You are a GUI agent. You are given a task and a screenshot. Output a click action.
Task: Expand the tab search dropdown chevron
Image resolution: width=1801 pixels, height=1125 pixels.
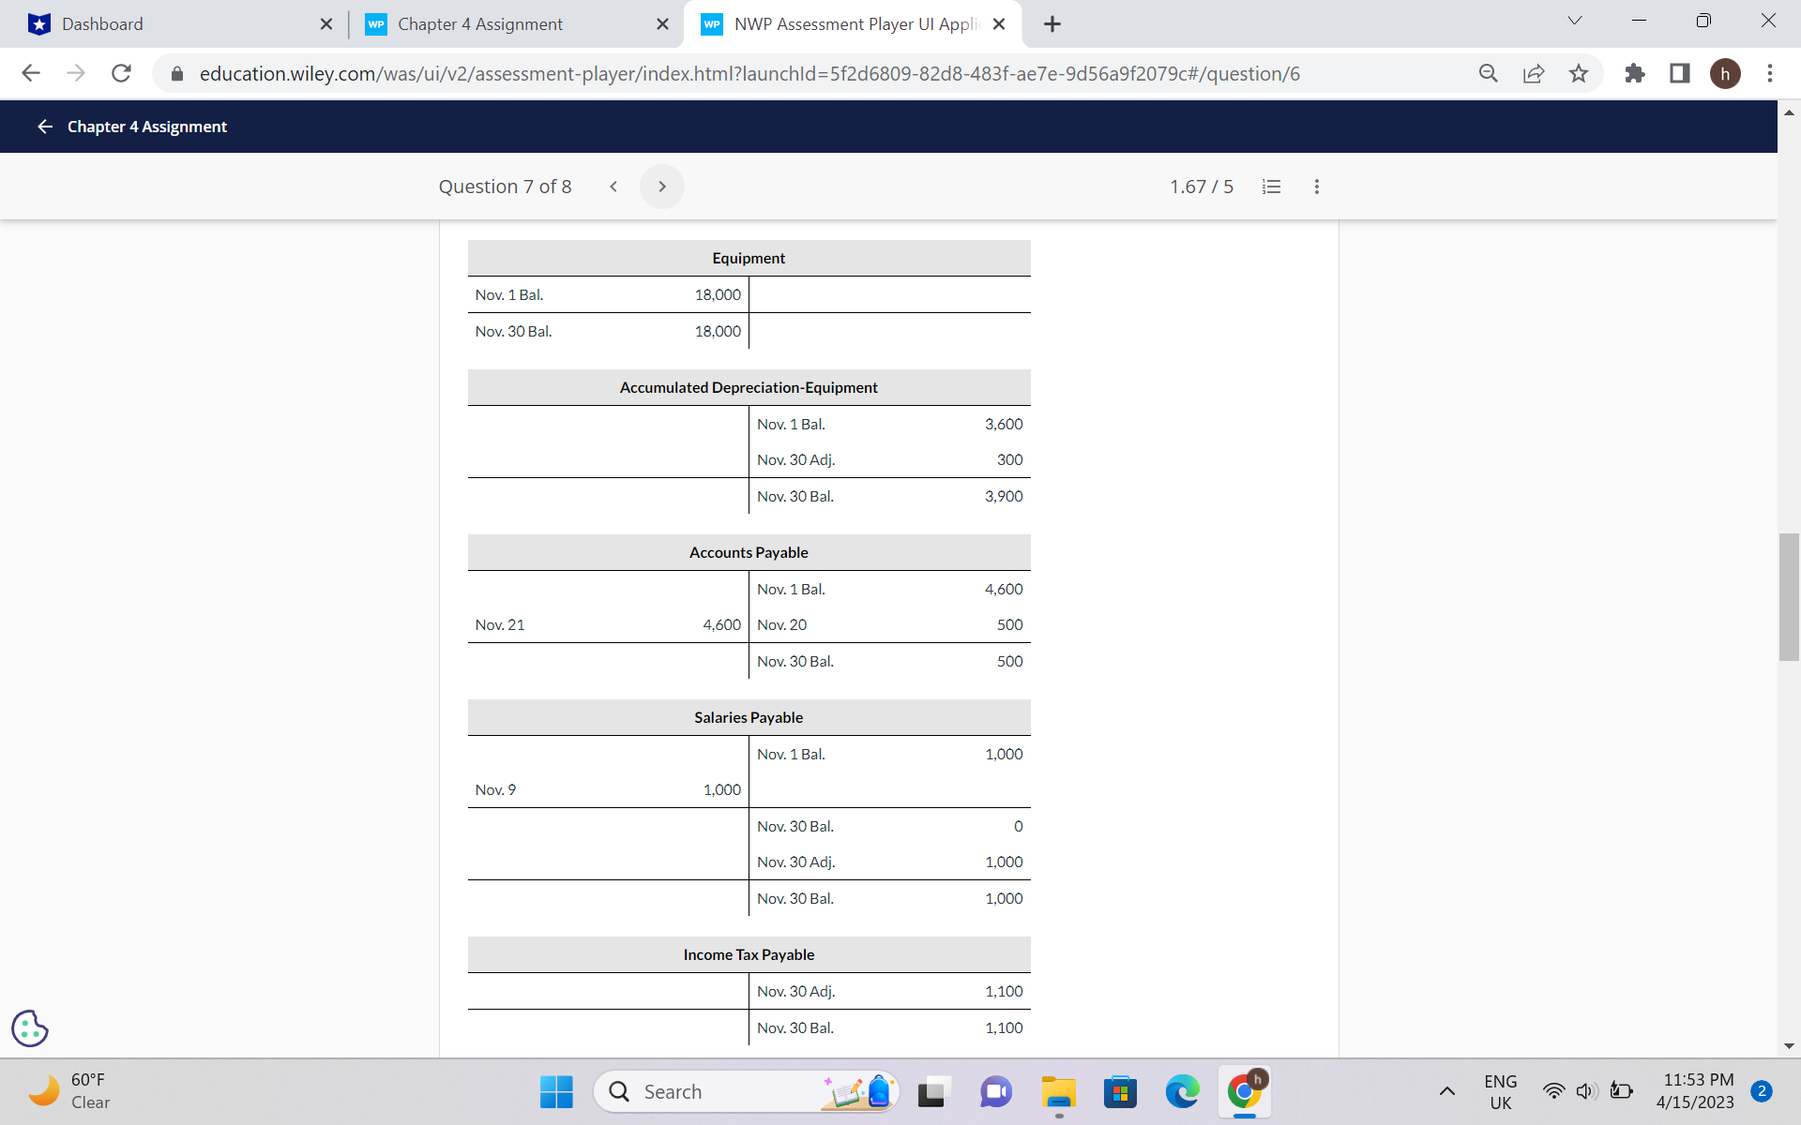pos(1574,21)
